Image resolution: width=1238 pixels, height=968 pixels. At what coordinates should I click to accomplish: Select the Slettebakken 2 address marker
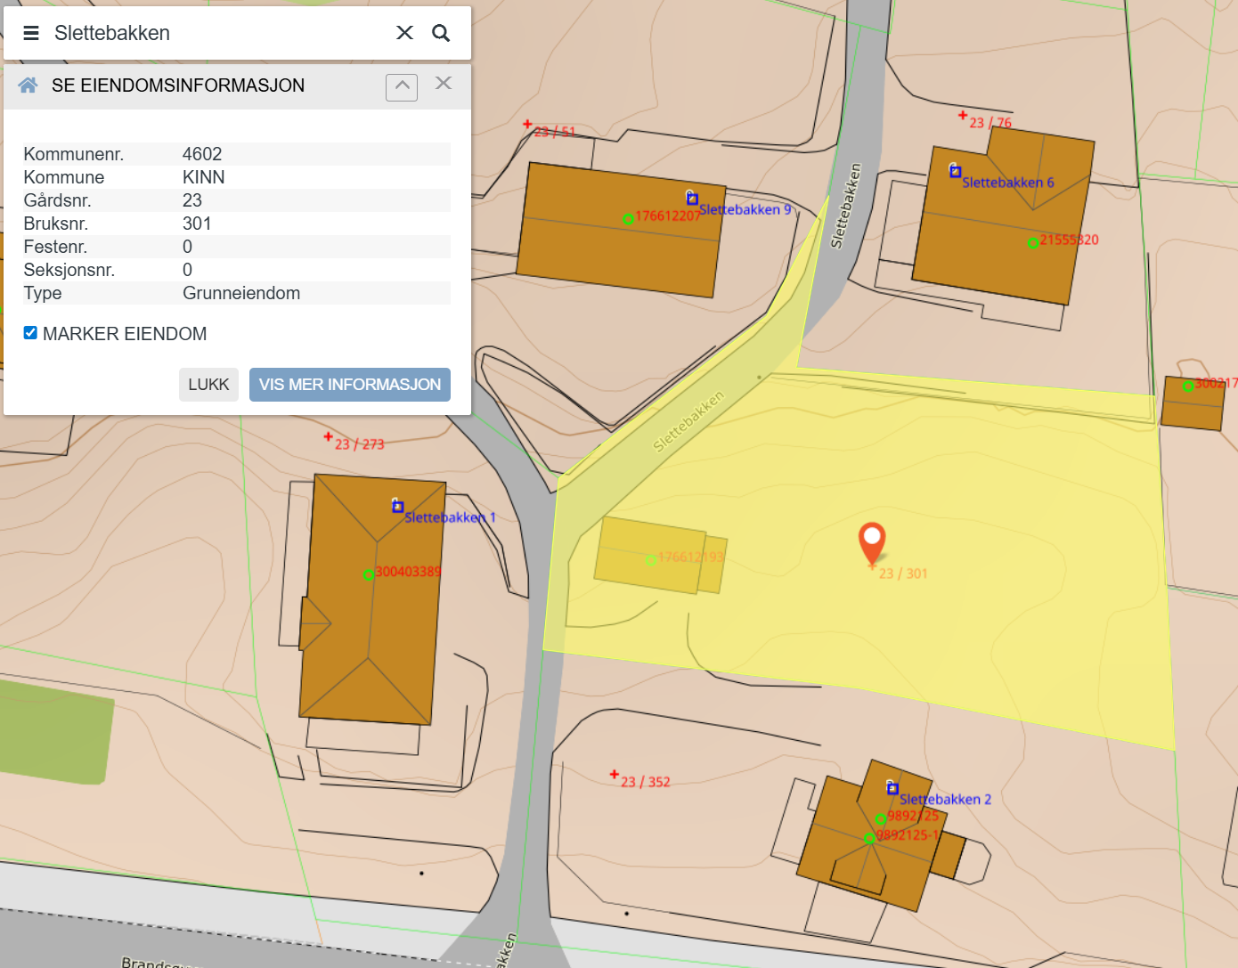point(892,788)
